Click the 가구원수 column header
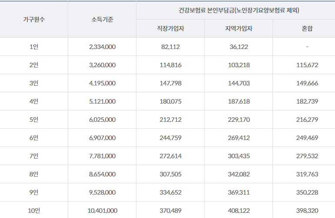Viewport: 335px width, 218px height. coord(34,20)
